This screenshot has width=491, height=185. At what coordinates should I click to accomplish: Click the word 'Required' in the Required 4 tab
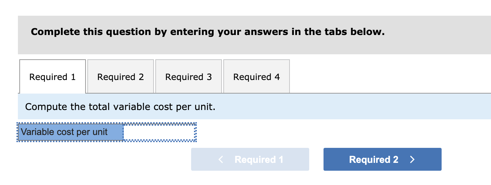(252, 77)
